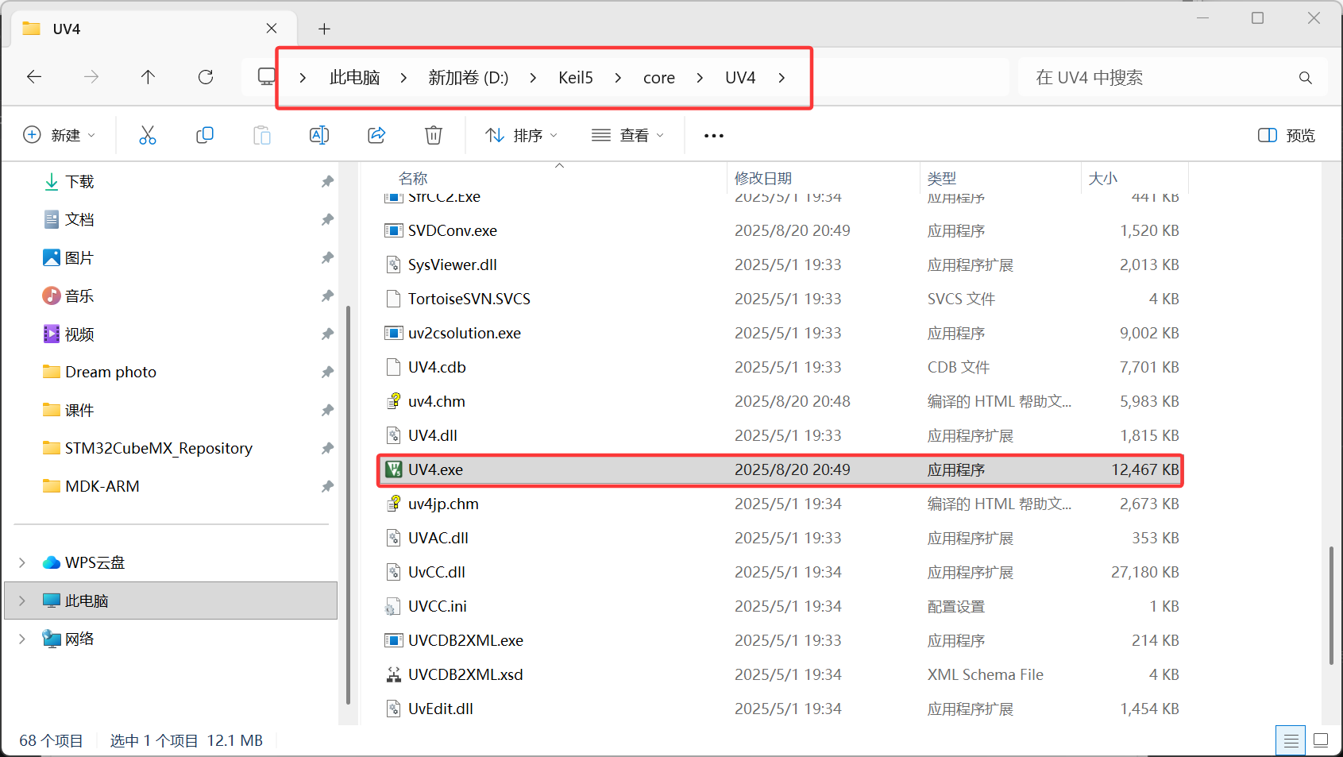This screenshot has height=757, width=1343.
Task: Click the SysViewer.dll file icon
Action: click(x=393, y=265)
